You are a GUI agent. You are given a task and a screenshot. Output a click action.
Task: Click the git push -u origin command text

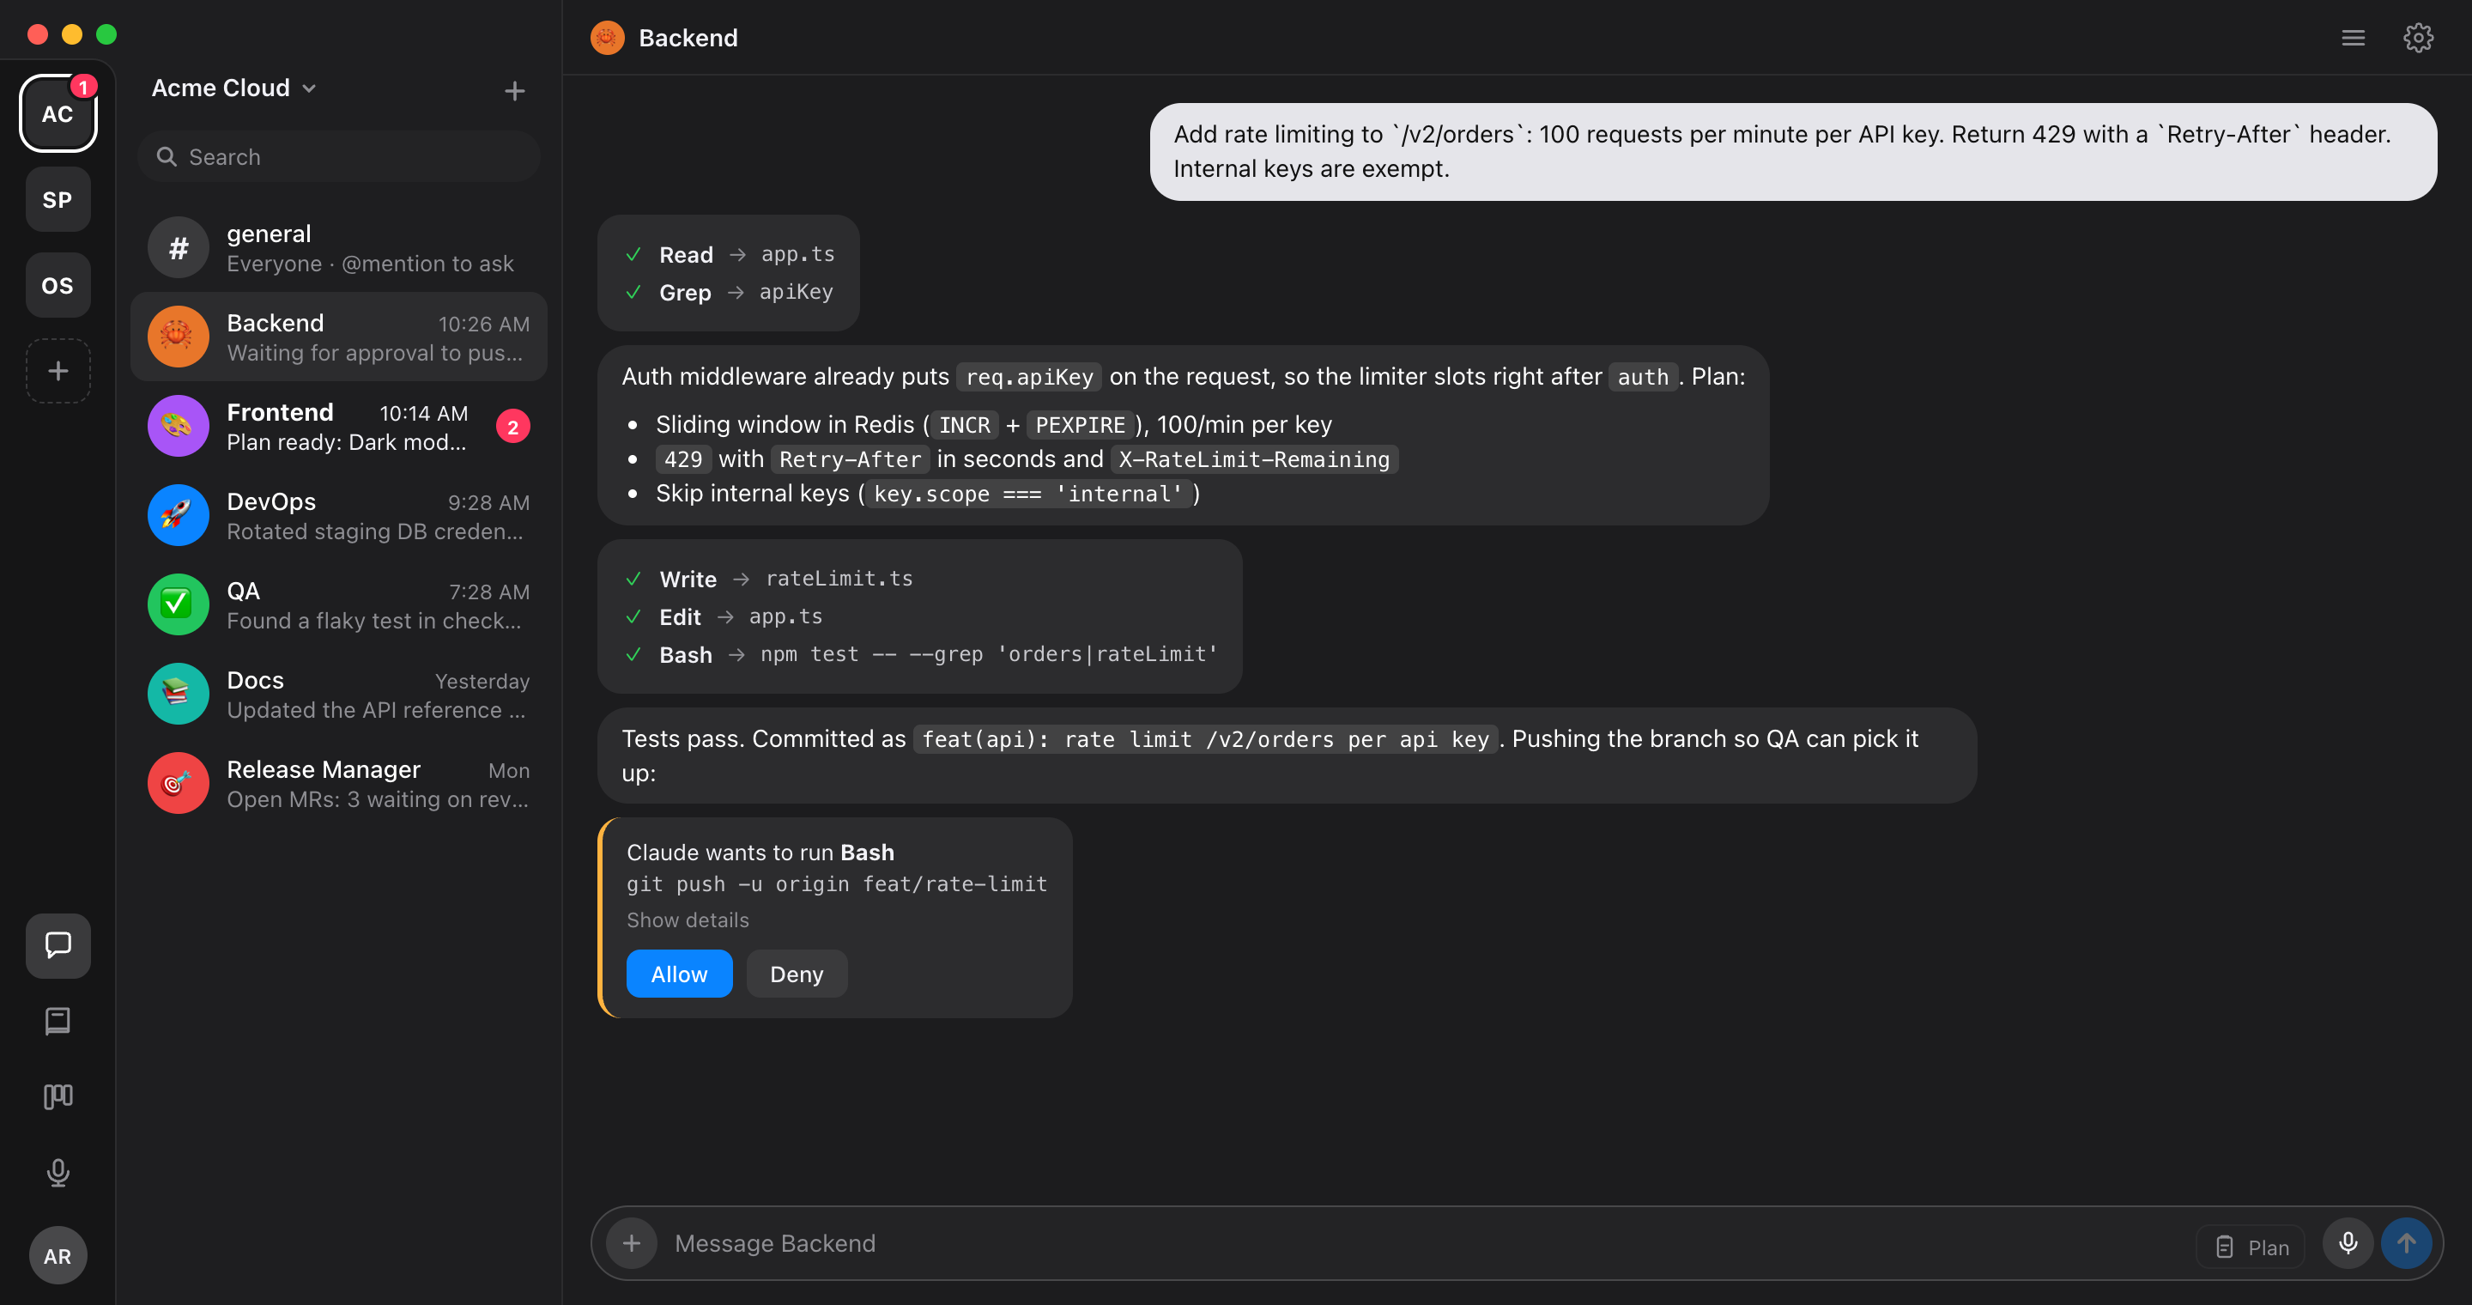pos(837,883)
